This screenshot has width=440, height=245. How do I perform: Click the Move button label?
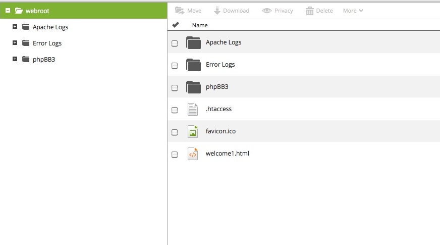(194, 11)
